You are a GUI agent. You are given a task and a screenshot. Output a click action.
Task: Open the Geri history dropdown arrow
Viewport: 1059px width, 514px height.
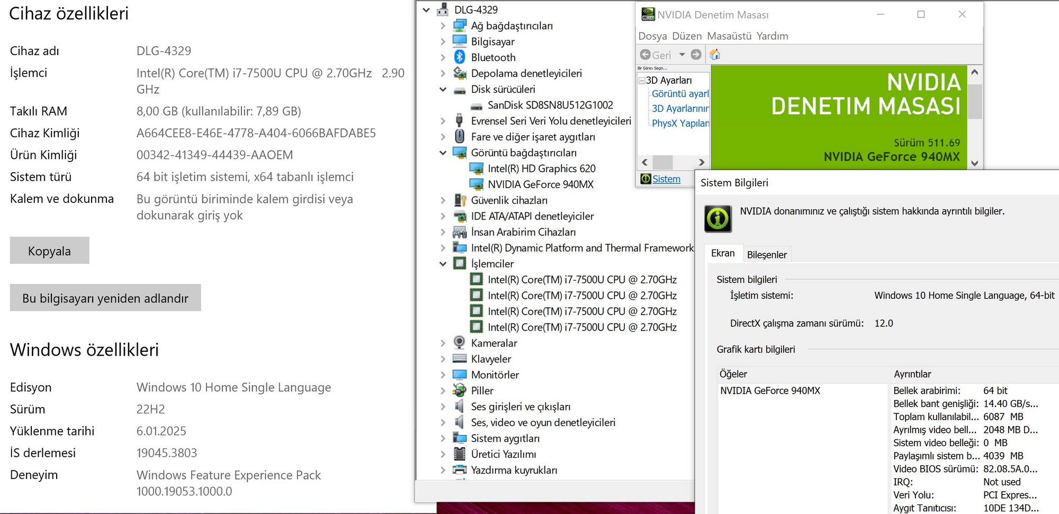click(x=682, y=55)
